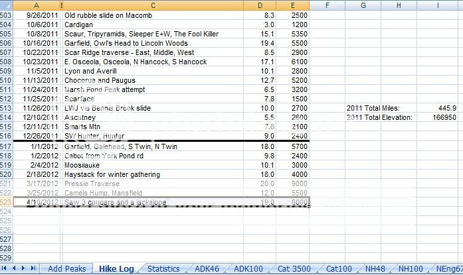463x275 pixels.
Task: Switch to the NH48 sheet tab
Action: [x=375, y=269]
